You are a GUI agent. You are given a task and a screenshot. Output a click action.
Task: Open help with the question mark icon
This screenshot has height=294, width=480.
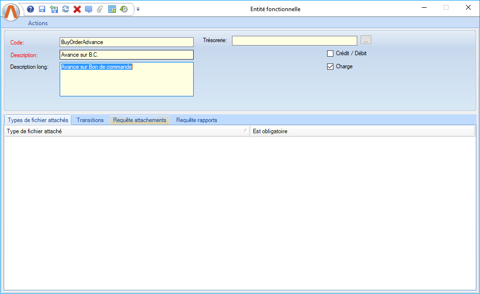tap(31, 9)
